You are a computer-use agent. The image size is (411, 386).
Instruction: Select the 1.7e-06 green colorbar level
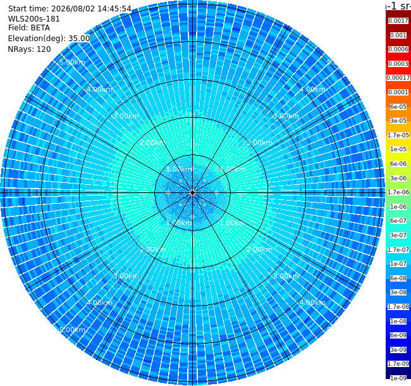pos(398,192)
